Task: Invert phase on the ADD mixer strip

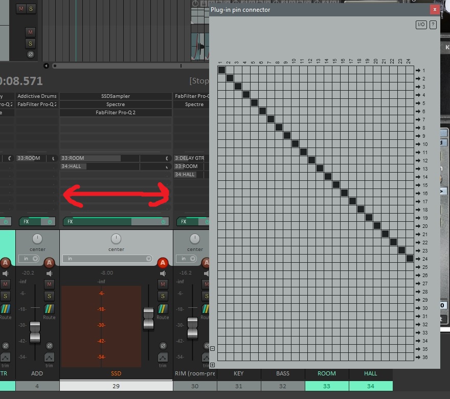Action: click(49, 346)
